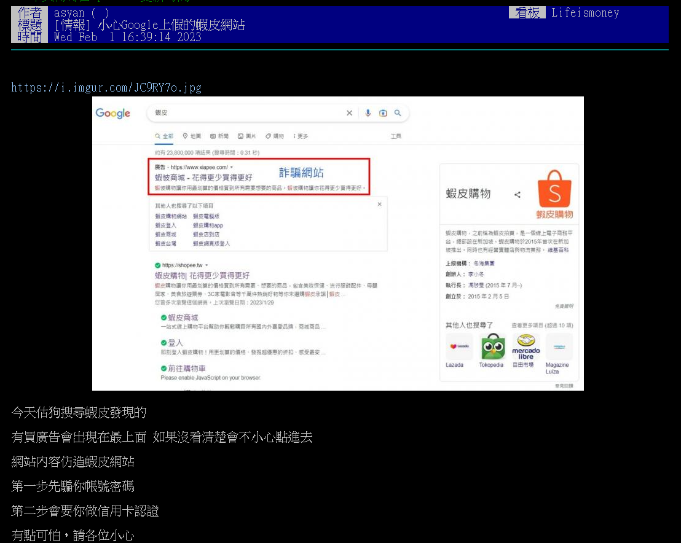The image size is (681, 543).
Task: Open the i.imgur.com/JC9RY7o.jpg link
Action: click(x=106, y=88)
